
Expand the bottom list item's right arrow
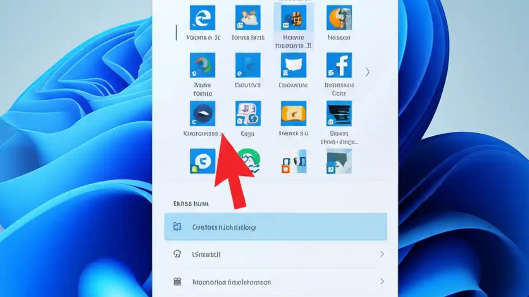pos(381,282)
